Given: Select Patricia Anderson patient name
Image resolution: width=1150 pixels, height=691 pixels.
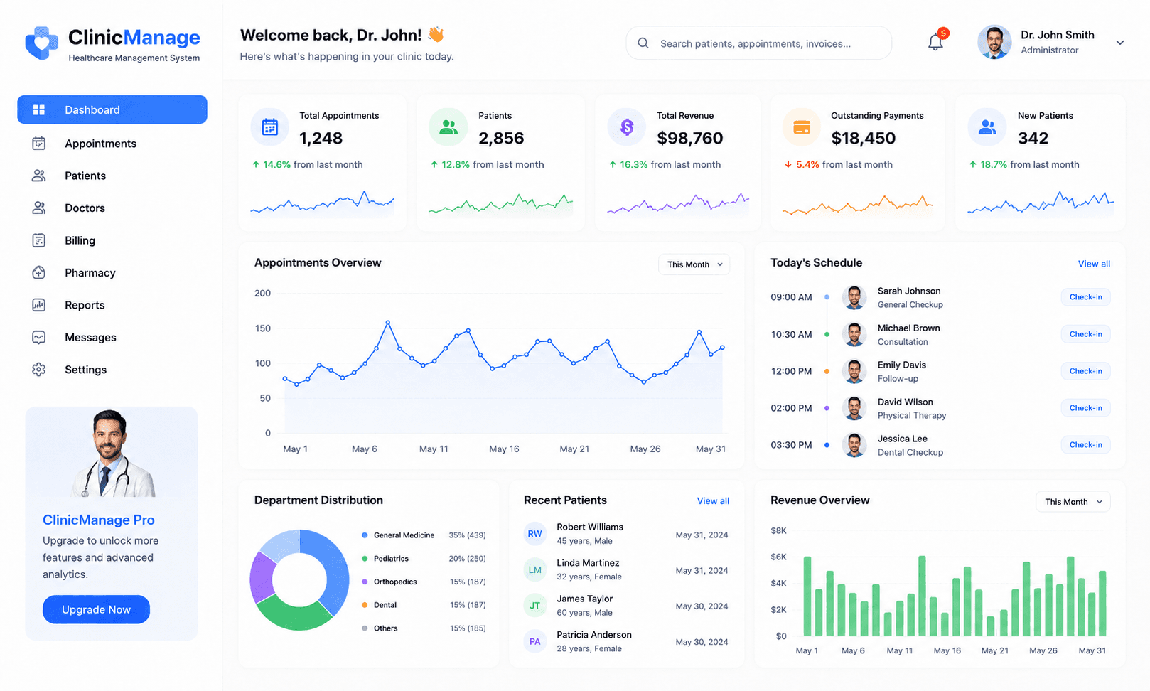Looking at the screenshot, I should click(x=594, y=635).
